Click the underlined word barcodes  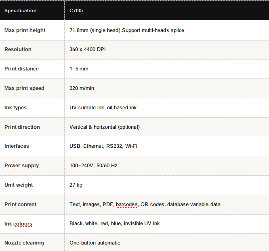click(127, 204)
